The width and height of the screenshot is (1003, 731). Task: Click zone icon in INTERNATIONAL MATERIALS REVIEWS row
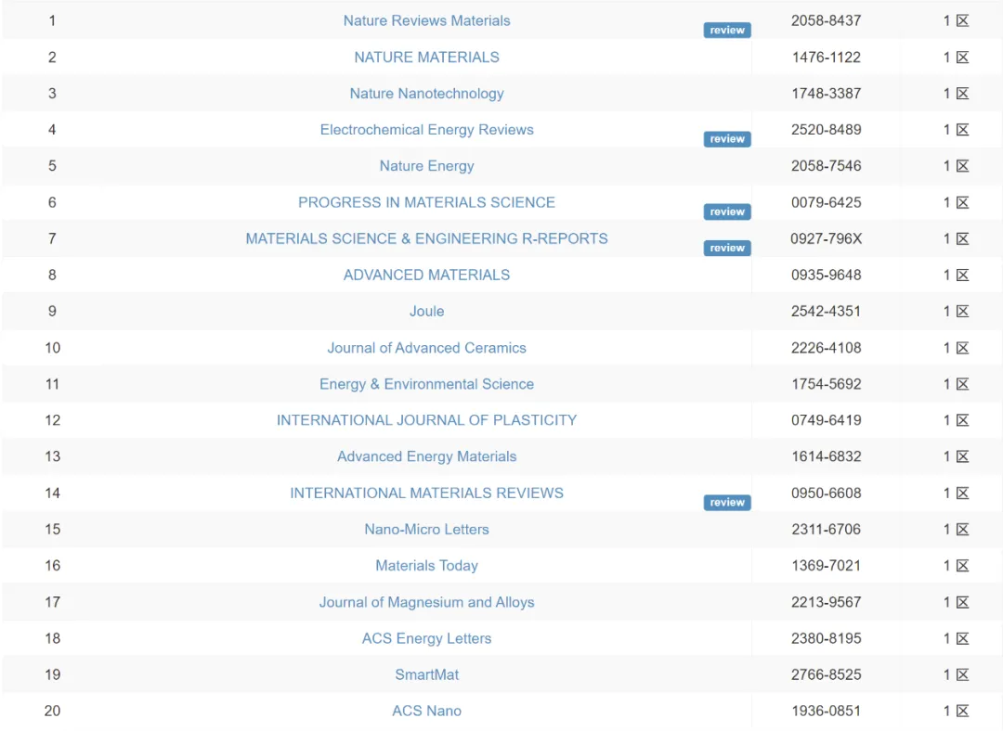(x=963, y=494)
